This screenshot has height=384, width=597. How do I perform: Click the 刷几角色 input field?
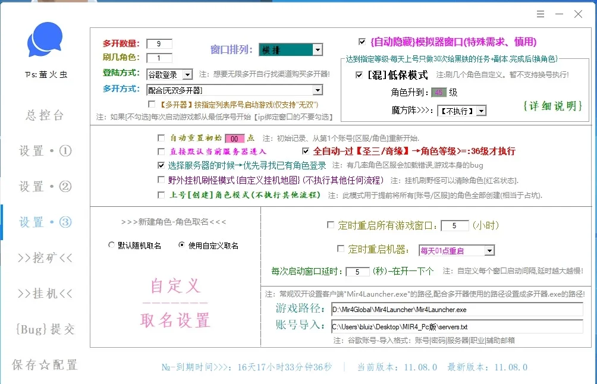click(159, 58)
